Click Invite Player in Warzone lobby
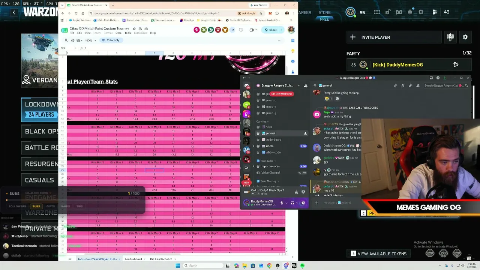This screenshot has width=480, height=270. pos(394,37)
